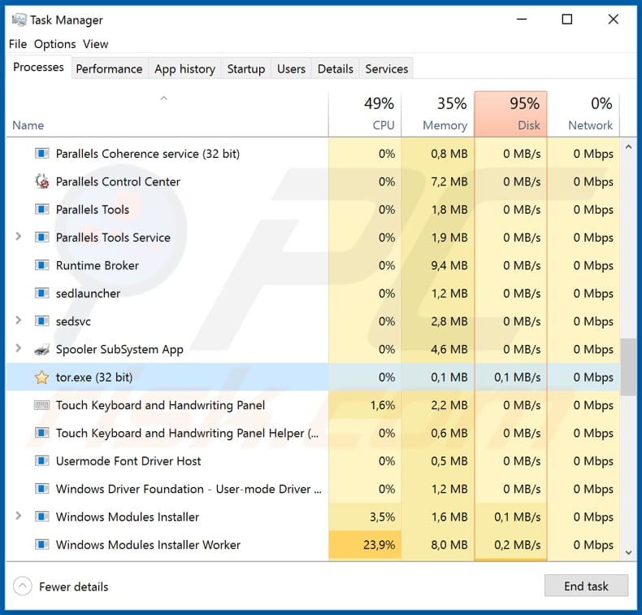Sort by the Memory column header

click(x=438, y=115)
